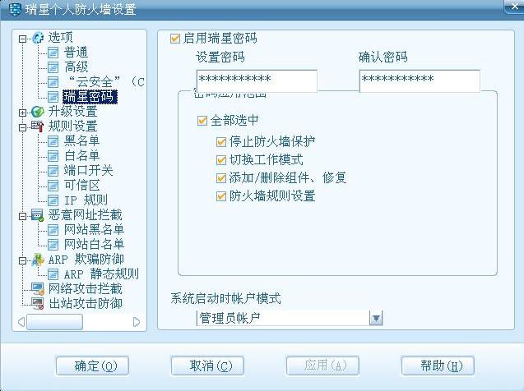Select 出站攻击防御 in the tree
This screenshot has width=524, height=391.
86,304
